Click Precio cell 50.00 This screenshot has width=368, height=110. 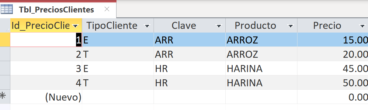click(333, 83)
